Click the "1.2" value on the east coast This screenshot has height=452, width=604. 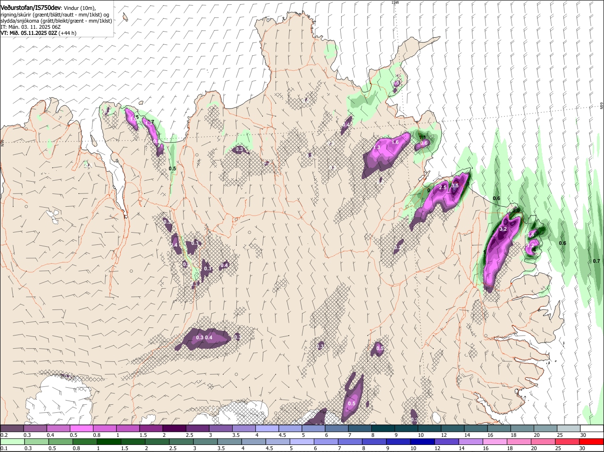pos(531,245)
